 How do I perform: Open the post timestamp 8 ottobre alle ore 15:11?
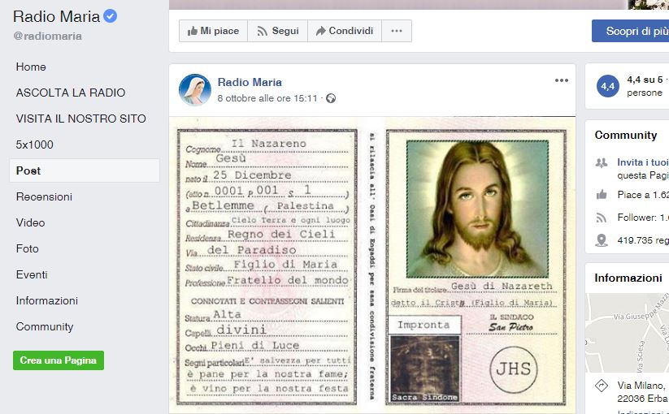point(267,98)
